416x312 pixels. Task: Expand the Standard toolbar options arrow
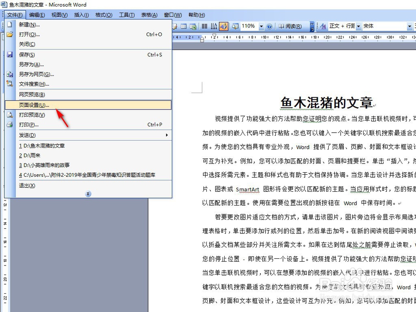312,26
